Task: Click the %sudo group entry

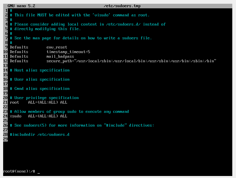Action: tap(39, 116)
